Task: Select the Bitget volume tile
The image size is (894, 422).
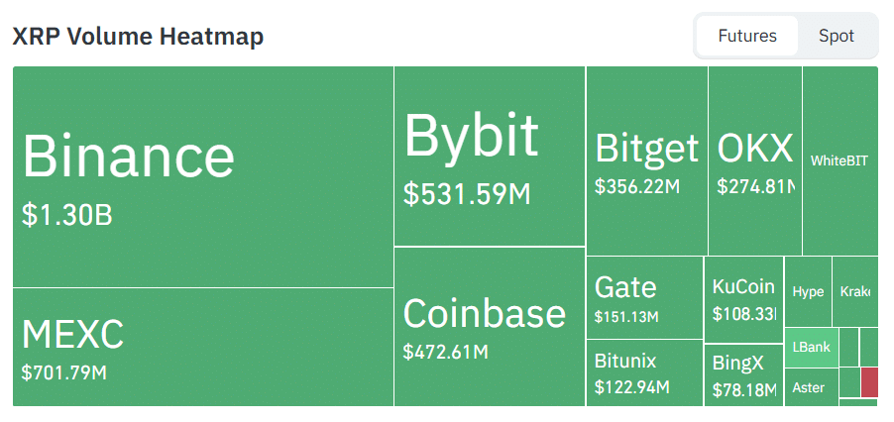Action: [646, 160]
